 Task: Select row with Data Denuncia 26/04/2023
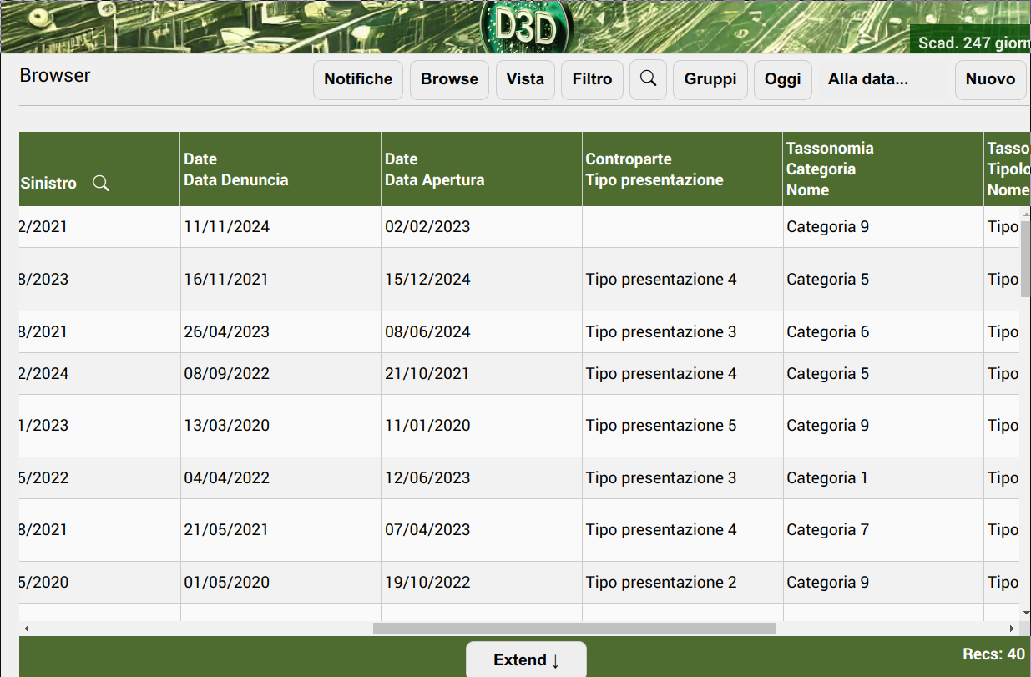227,332
